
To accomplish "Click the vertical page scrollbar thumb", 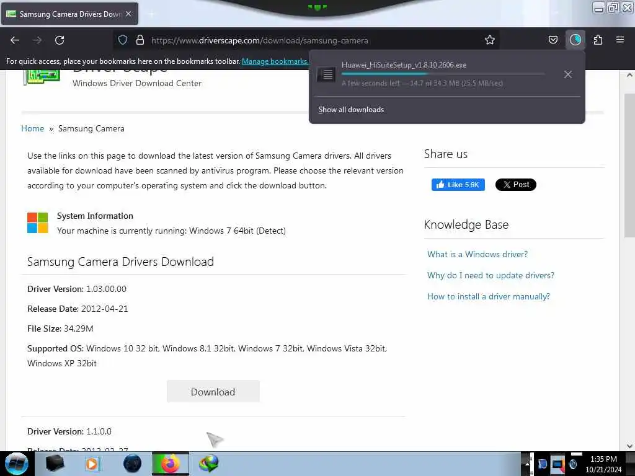I will [629, 165].
